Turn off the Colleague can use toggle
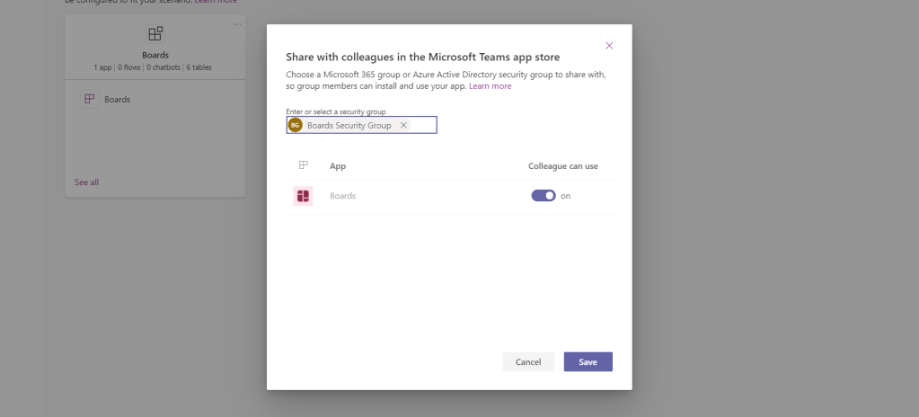This screenshot has height=417, width=919. [x=543, y=196]
